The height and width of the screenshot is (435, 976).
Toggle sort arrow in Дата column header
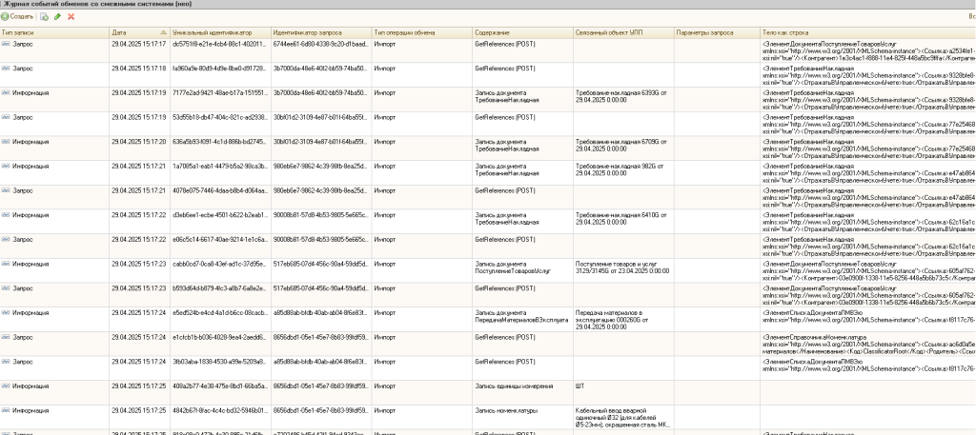coord(163,32)
